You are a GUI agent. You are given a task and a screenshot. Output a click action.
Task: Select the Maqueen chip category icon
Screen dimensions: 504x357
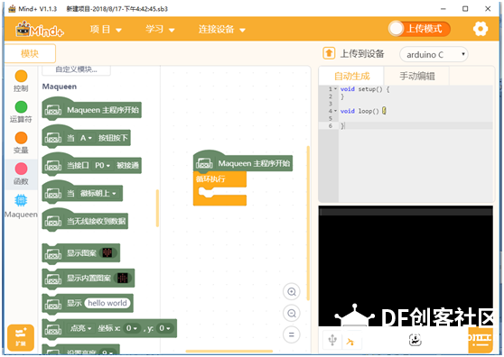click(x=21, y=201)
